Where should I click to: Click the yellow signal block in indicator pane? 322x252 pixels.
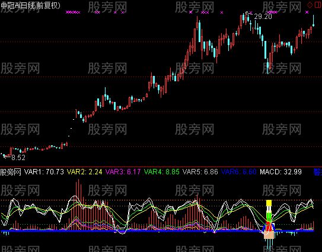coord(269,203)
